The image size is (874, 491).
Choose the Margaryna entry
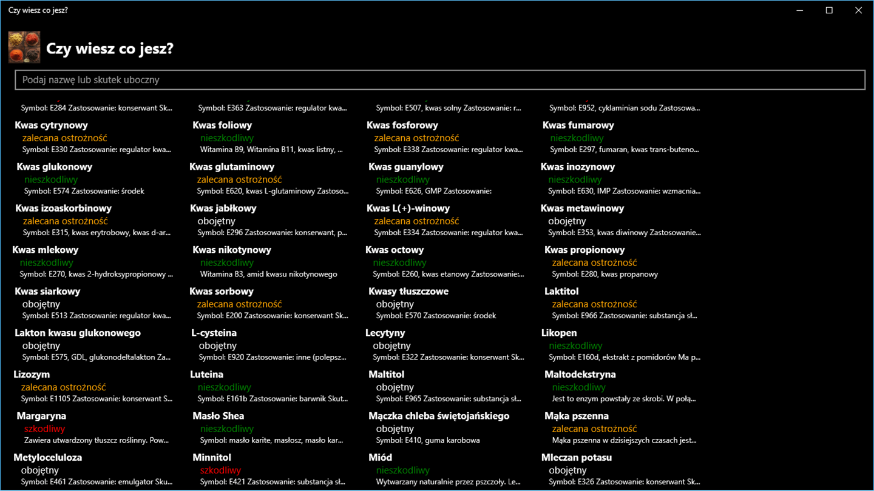95,428
